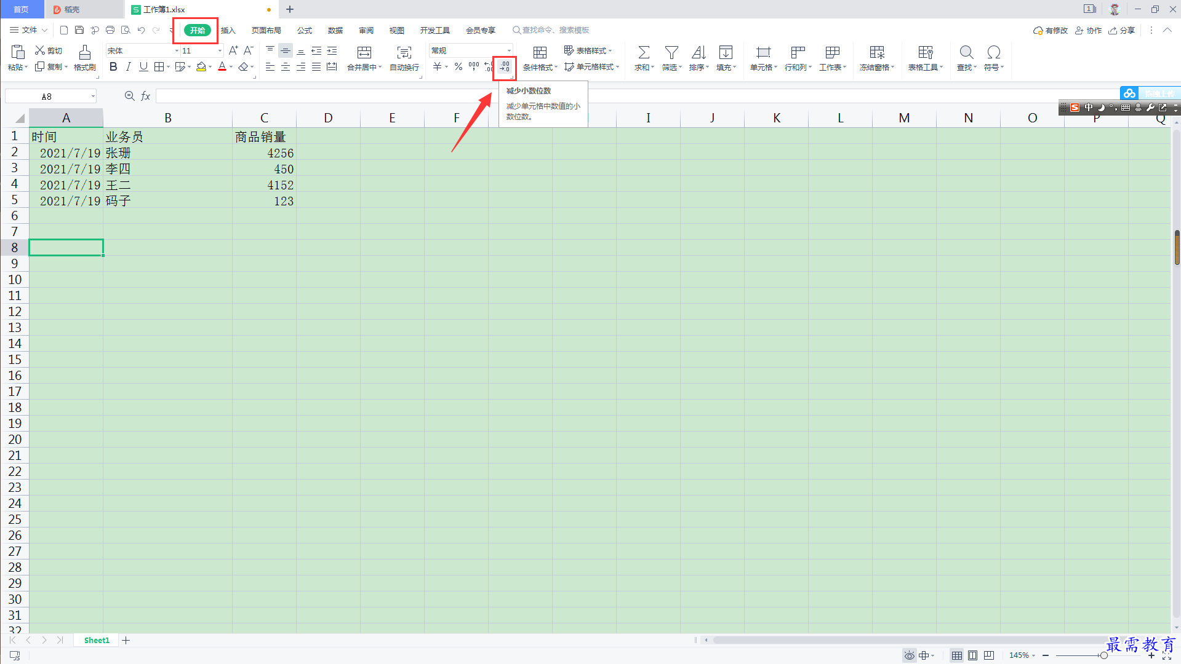
Task: Click the Paste clipboard icon
Action: (x=18, y=52)
